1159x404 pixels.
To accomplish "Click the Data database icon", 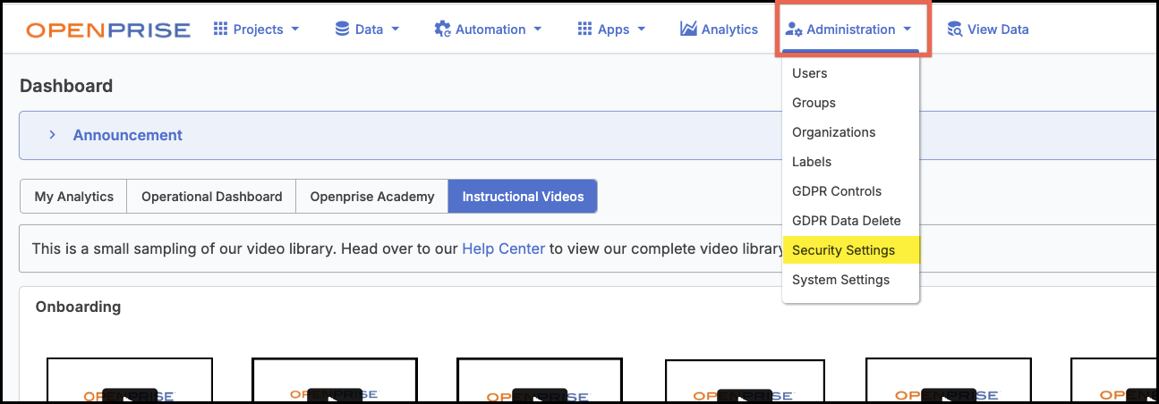I will (x=342, y=29).
